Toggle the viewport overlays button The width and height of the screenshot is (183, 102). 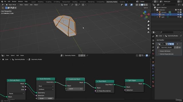[x=132, y=5]
